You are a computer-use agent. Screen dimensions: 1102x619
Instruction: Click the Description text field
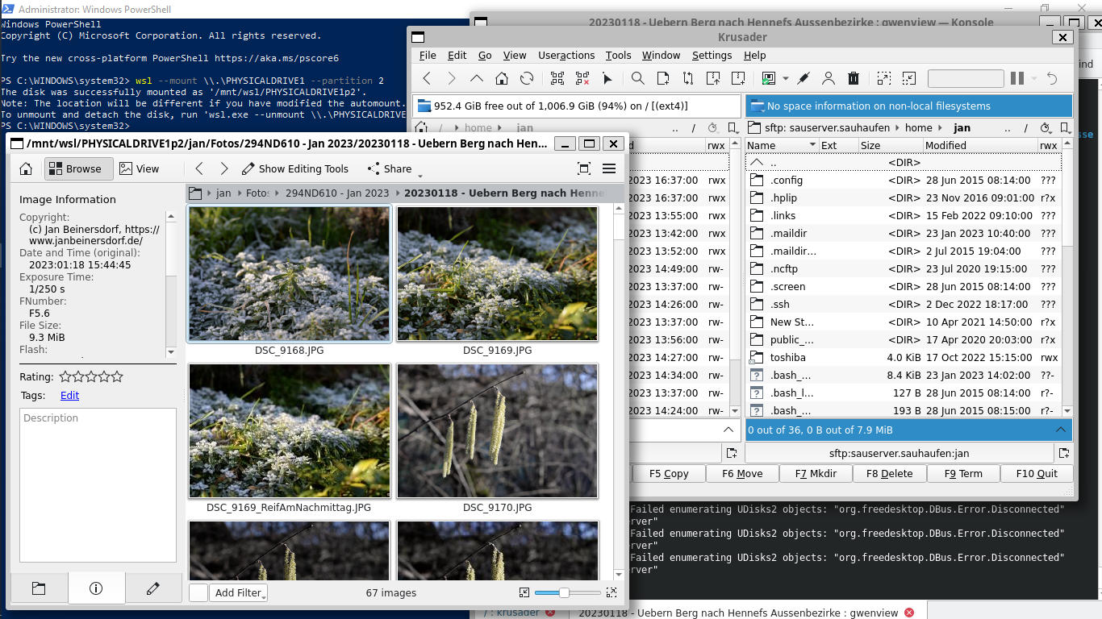(98, 484)
